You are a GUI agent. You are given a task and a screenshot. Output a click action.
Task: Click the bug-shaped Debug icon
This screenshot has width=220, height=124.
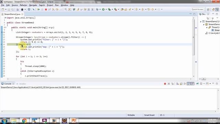tap(97, 9)
